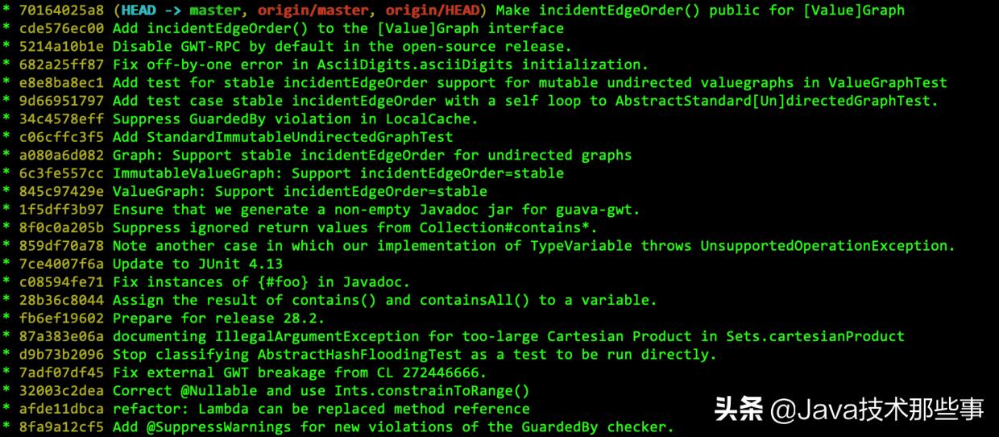Select commit hash cde576ec00
Viewport: 999px width, 437px height.
61,28
